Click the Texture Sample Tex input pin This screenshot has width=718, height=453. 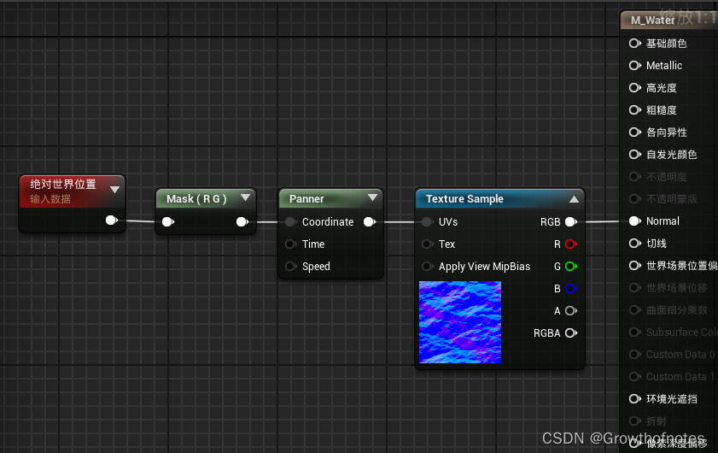[x=427, y=244]
